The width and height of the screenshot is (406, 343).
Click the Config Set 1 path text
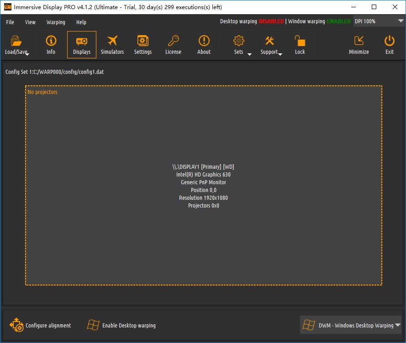point(55,72)
